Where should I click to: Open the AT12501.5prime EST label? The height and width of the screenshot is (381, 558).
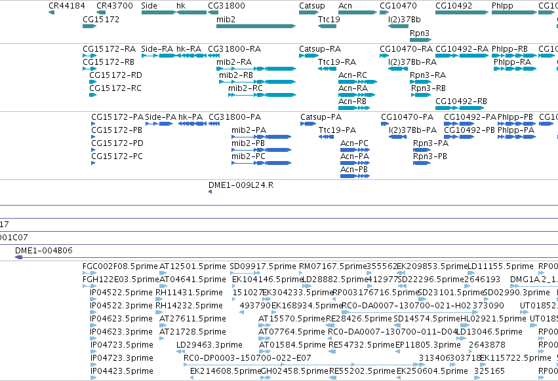pyautogui.click(x=193, y=266)
